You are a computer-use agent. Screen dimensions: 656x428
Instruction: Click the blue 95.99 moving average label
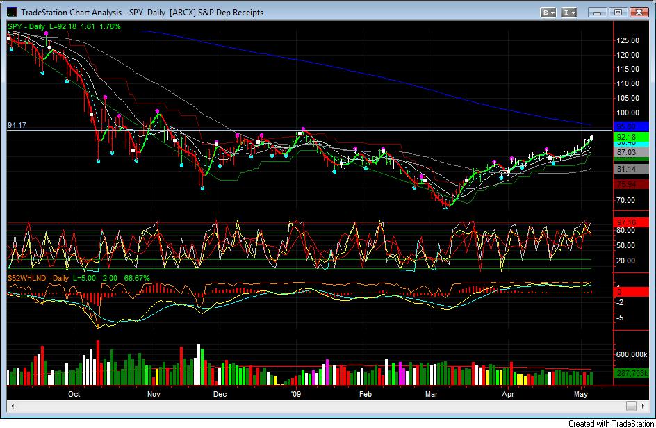[x=631, y=126]
